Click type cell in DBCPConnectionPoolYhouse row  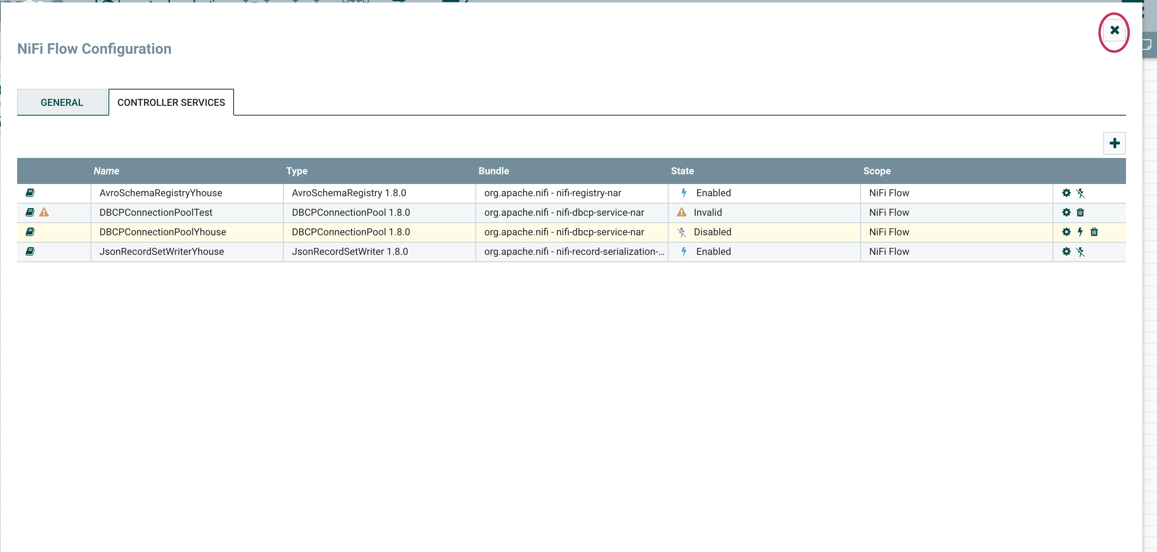point(379,232)
